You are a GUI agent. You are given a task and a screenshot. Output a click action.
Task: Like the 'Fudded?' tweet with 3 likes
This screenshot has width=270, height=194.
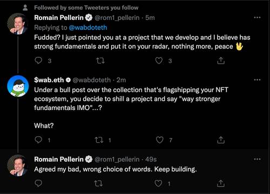point(159,61)
